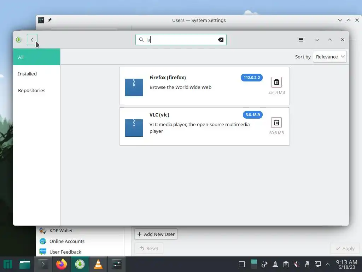Open the terminal from taskbar
The height and width of the screenshot is (272, 362).
43,264
